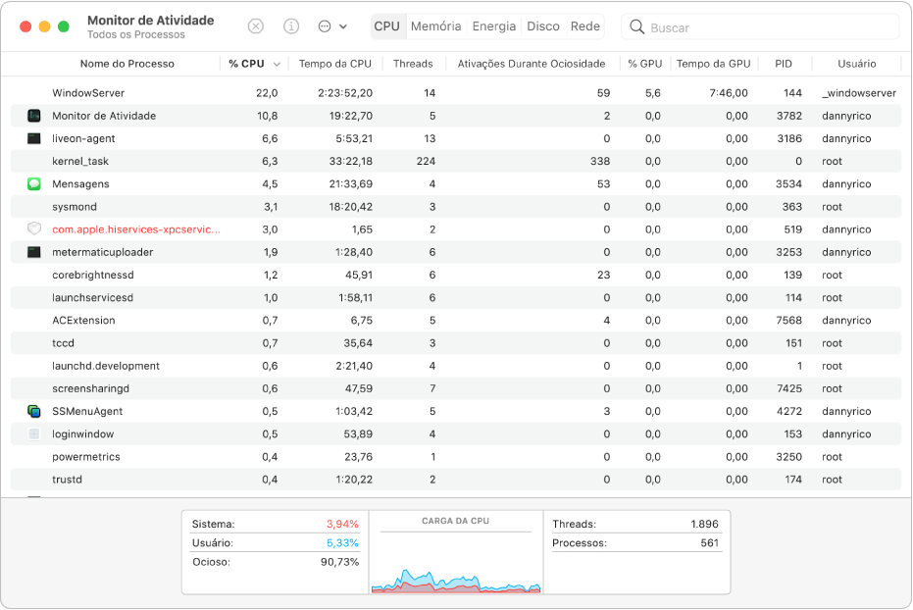
Task: Click the liveon-agent terminal icon
Action: coord(34,138)
